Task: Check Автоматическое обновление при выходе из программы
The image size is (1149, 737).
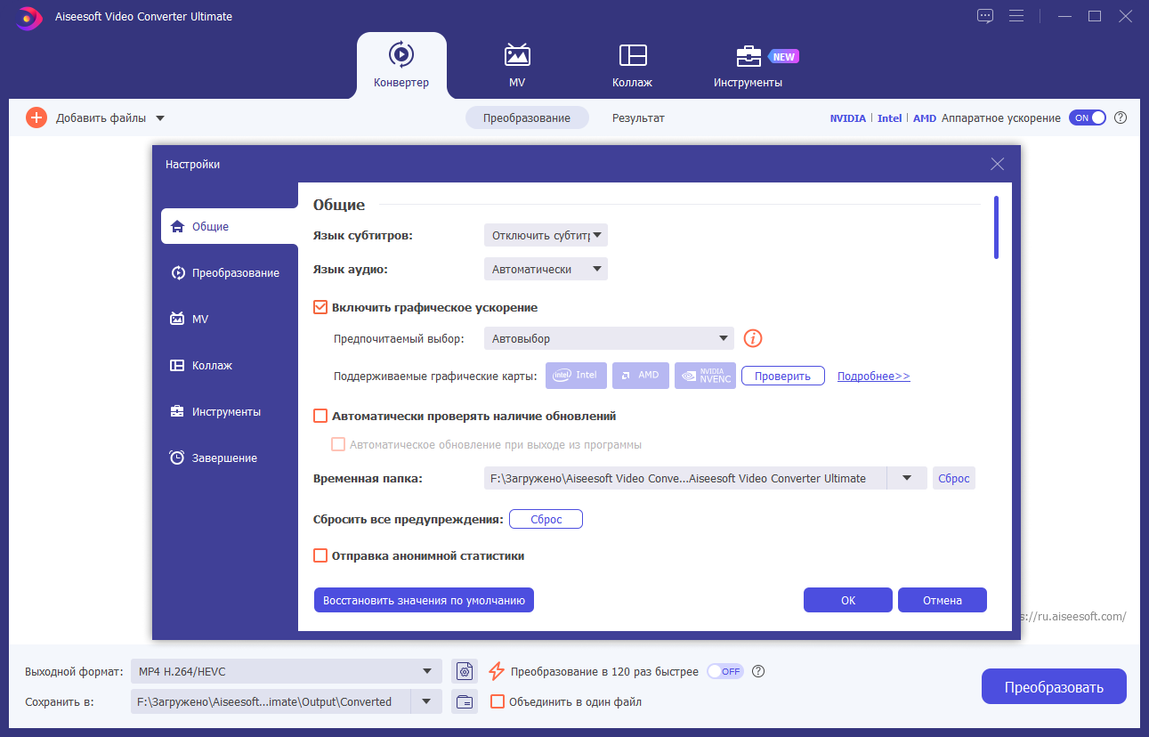Action: click(x=338, y=444)
